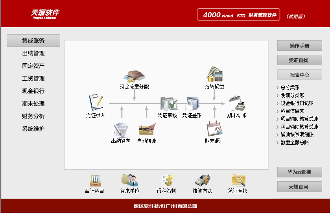Click the right-side 凭证查找 button
Viewport: 330px width, 214px height.
299,60
